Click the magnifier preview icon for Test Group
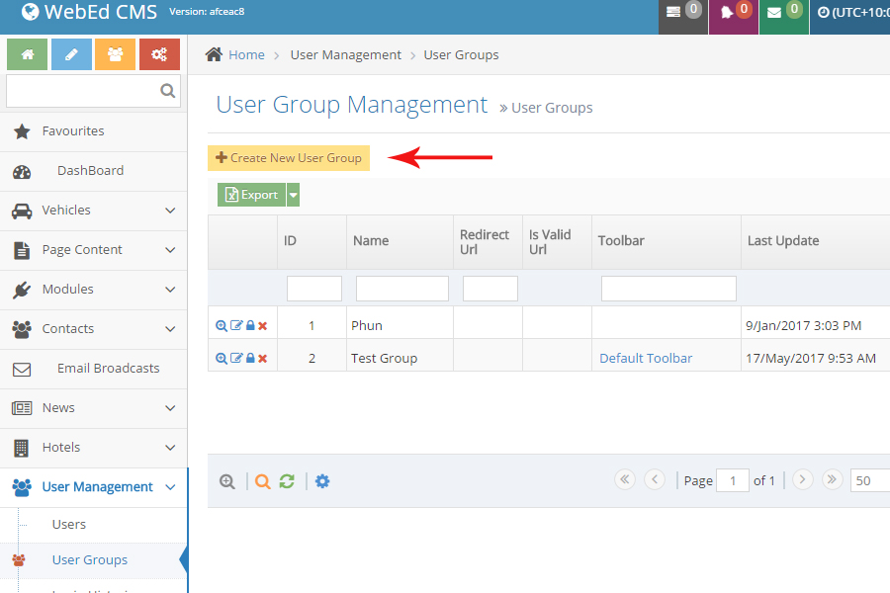 pyautogui.click(x=221, y=357)
